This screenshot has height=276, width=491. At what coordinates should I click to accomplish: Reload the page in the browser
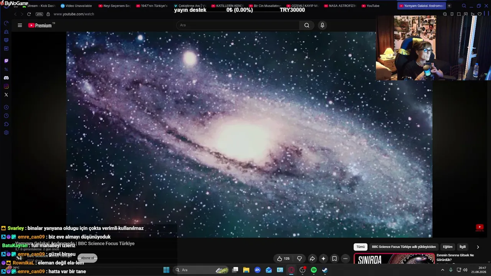(x=29, y=14)
